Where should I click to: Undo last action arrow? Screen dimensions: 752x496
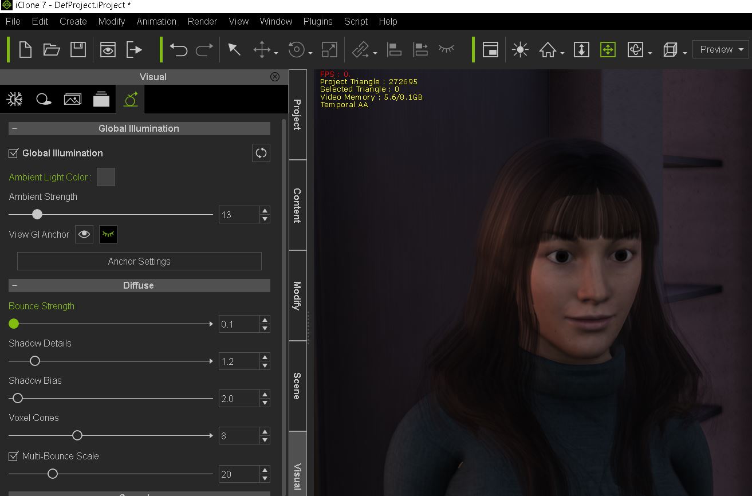coord(179,50)
